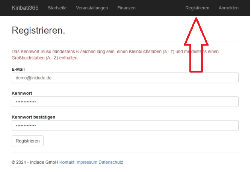Select Registrieren link in top navigation bar

point(197,8)
